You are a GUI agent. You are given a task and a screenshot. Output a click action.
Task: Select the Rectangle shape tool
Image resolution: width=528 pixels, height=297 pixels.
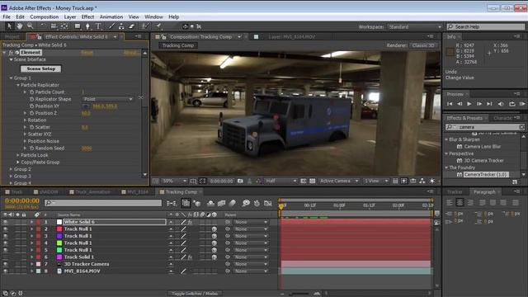[x=78, y=26]
